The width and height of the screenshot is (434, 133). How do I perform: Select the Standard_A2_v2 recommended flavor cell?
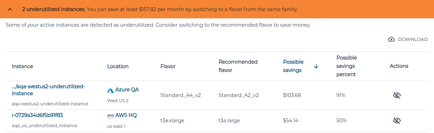239,95
